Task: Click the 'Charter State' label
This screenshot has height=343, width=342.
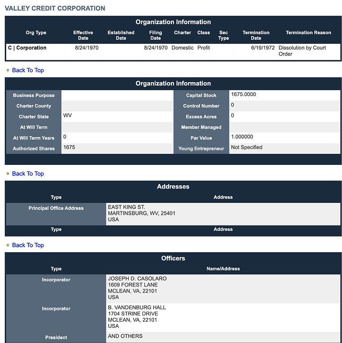Action: pos(34,116)
